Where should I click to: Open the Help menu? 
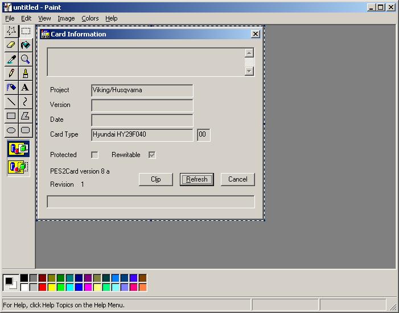point(111,18)
